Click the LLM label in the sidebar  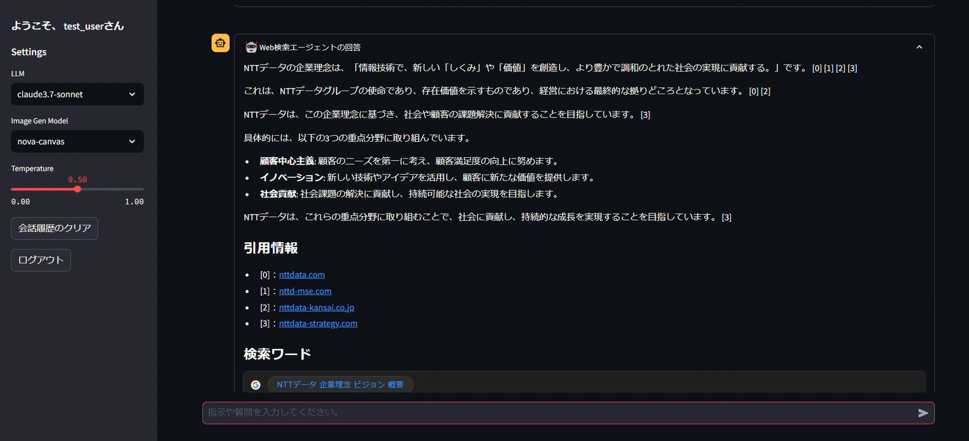tap(18, 73)
